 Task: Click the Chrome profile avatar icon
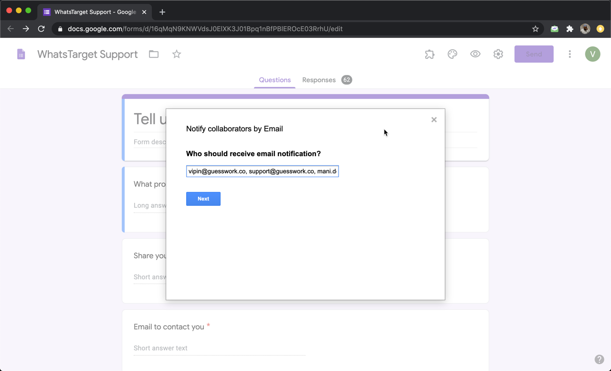point(585,29)
